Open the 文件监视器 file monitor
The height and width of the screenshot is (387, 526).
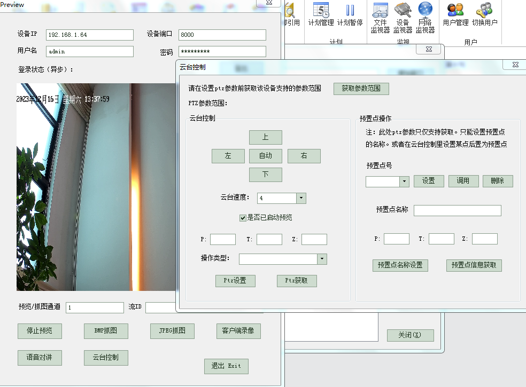coord(380,17)
